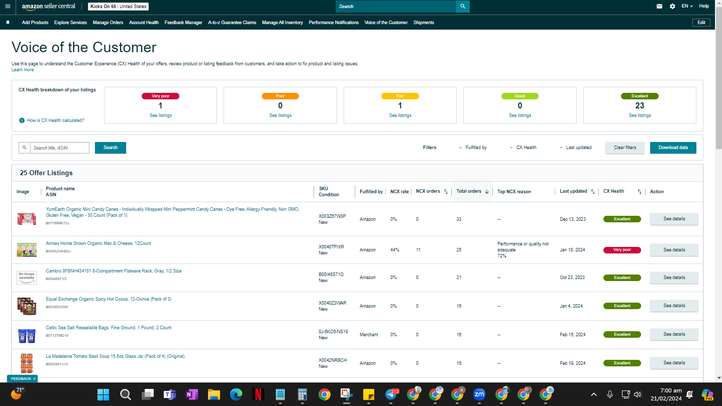722x406 pixels.
Task: Go to Manage All Inventory
Action: [282, 23]
